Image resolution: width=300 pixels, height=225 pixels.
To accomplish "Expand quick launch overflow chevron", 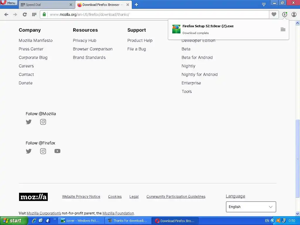I will pos(54,219).
